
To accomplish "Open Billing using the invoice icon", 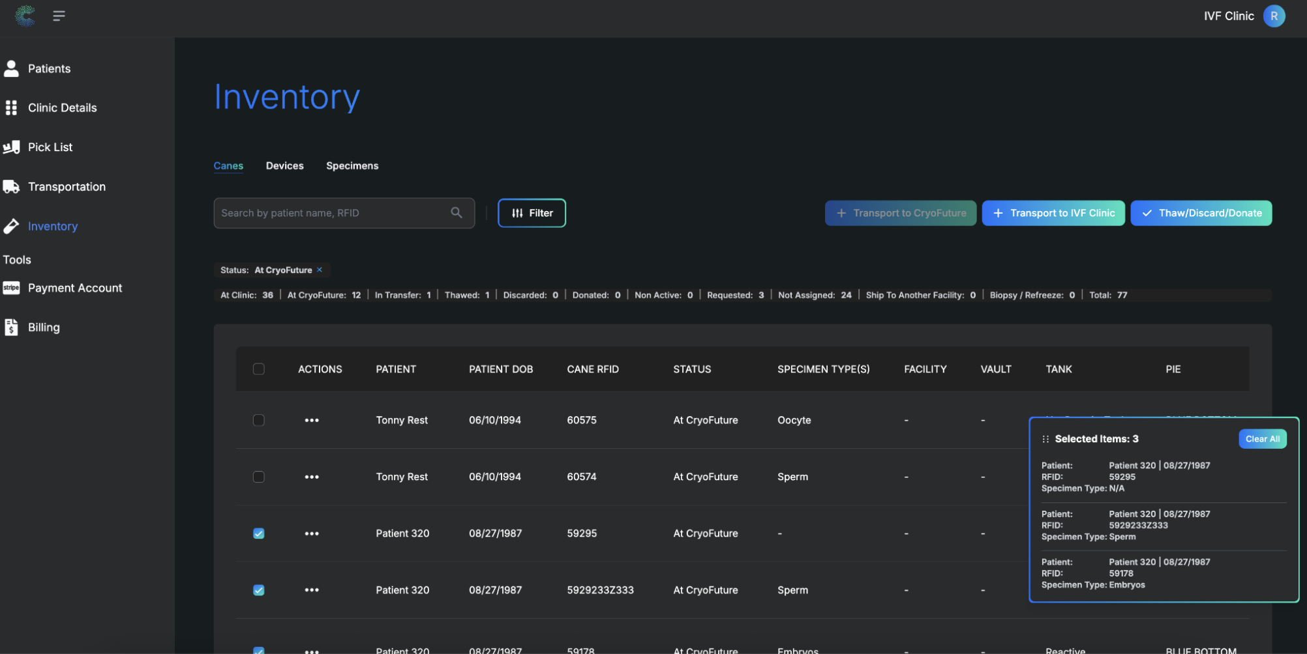I will tap(11, 327).
